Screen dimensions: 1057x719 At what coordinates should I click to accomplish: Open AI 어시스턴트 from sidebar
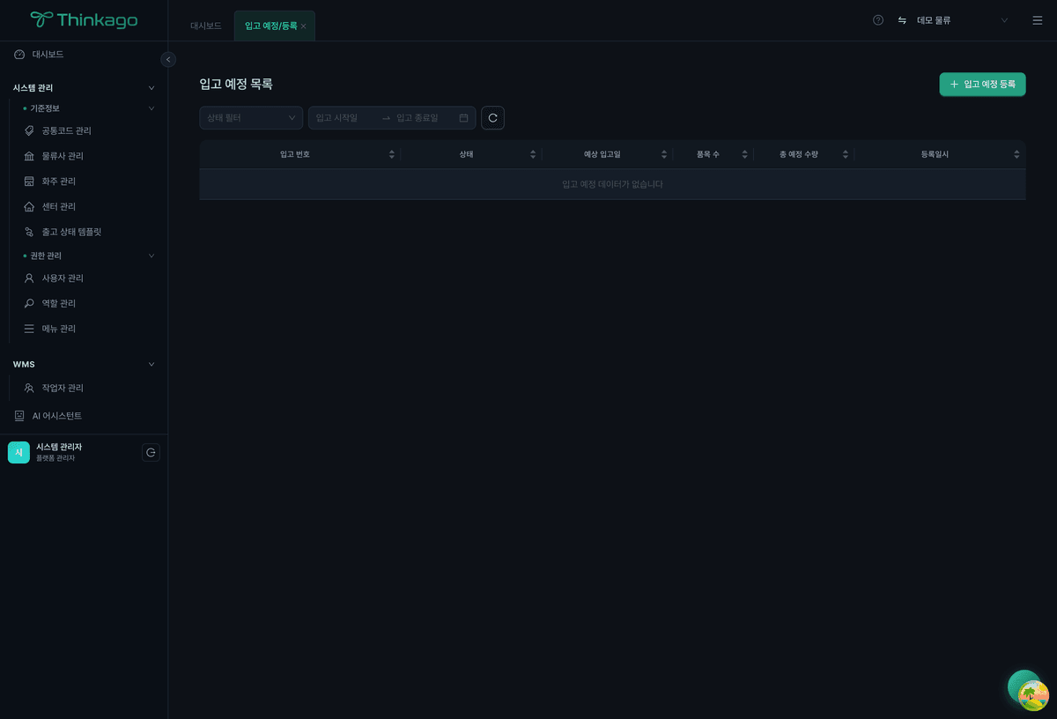click(x=57, y=416)
